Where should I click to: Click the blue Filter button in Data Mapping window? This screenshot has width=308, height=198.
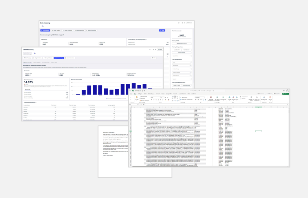pyautogui.click(x=162, y=30)
